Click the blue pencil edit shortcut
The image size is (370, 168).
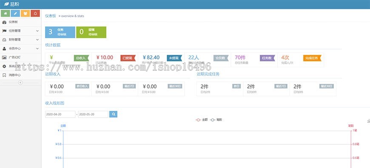(x=15, y=14)
